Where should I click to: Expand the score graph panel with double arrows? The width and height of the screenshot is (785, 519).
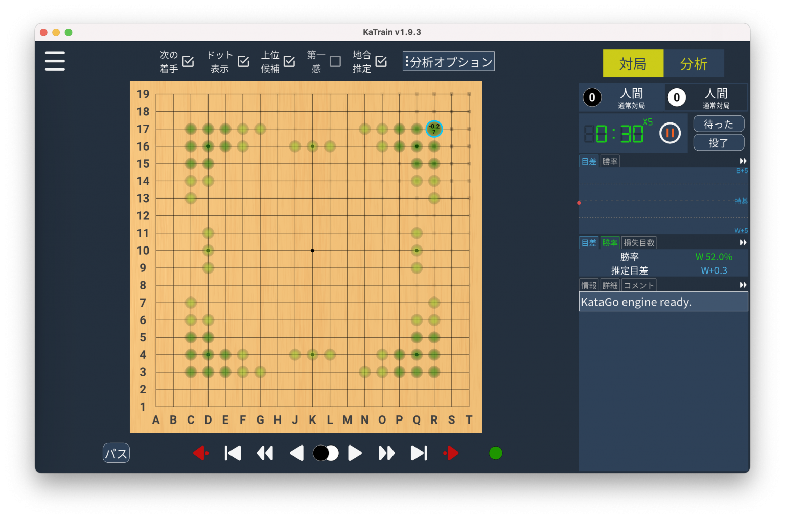tap(743, 161)
